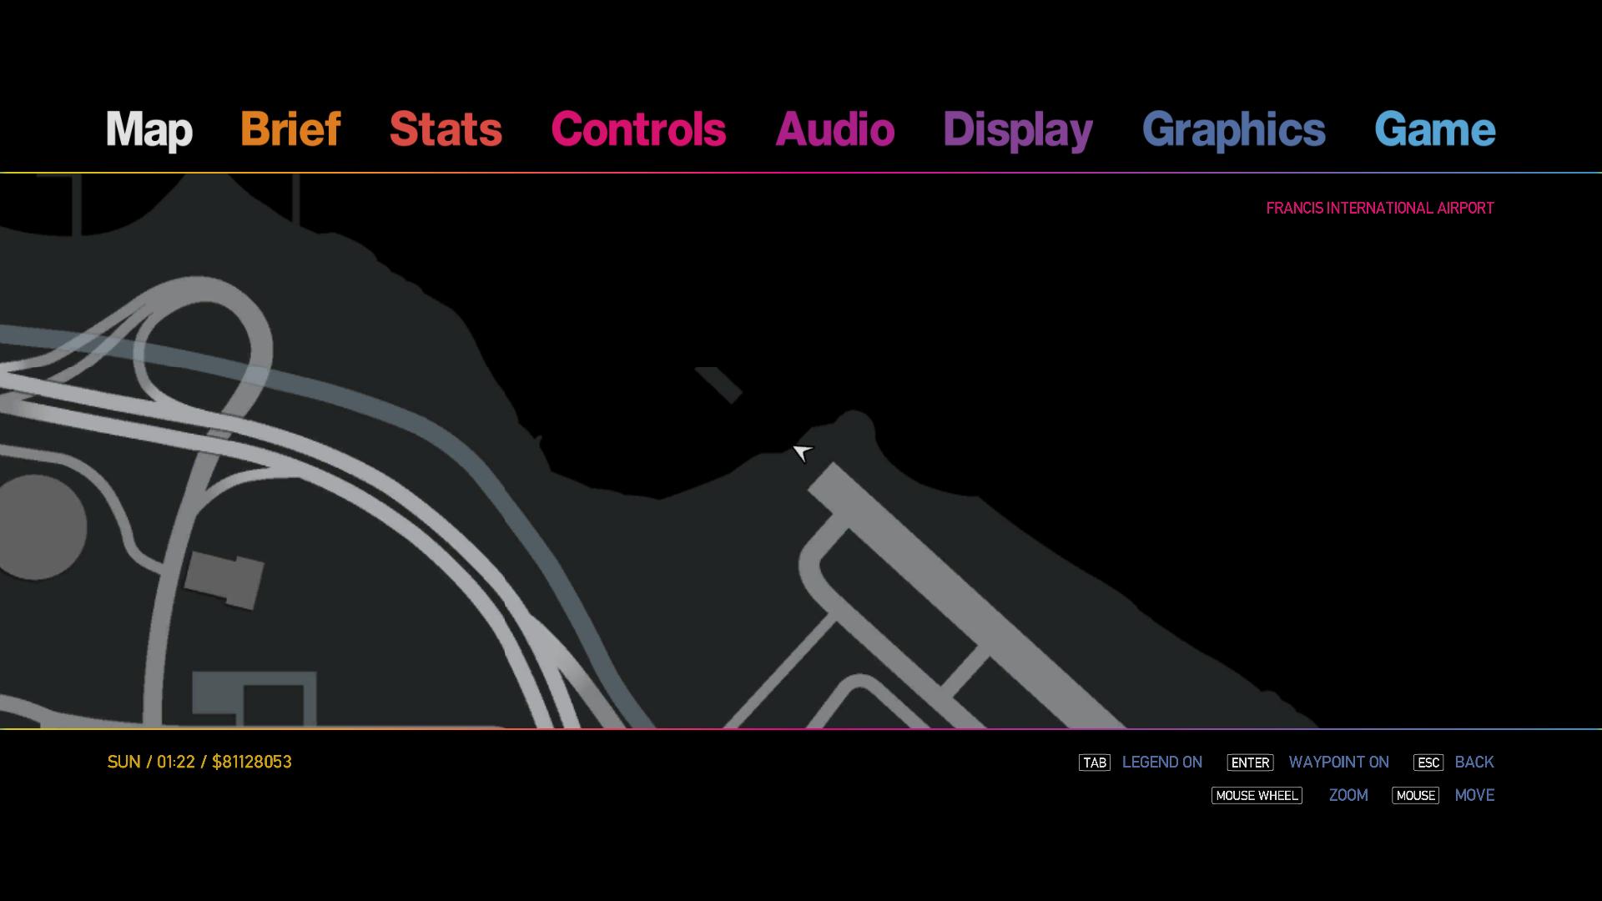
Task: Toggle WAYPOINT ON option
Action: [1338, 762]
